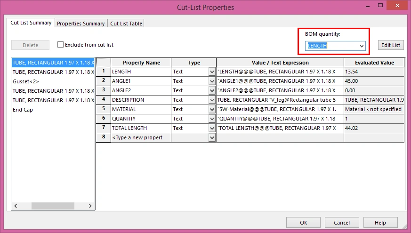Viewport: 411px width, 233px height.
Task: Toggle Exclude from cut list checkbox
Action: (60, 45)
